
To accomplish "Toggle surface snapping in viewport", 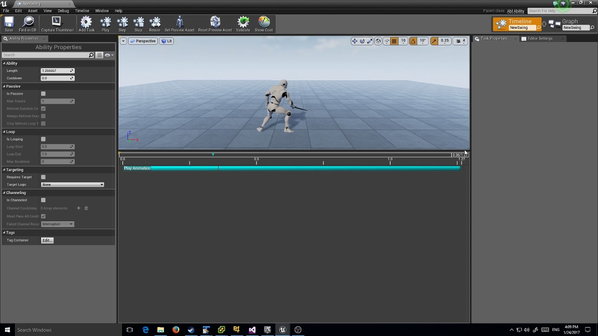I will point(386,41).
